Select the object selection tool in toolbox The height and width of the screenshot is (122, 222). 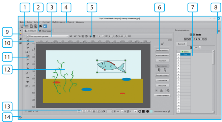[x=28, y=56]
